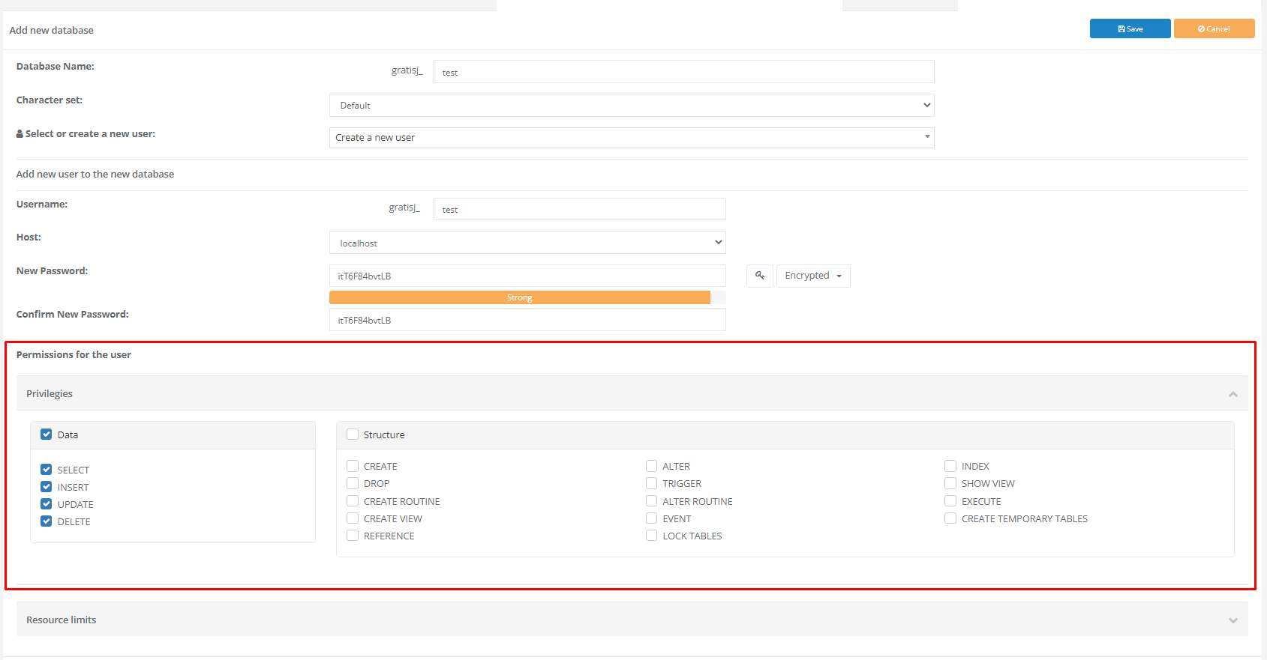Expand Resource limits with chevron icon
This screenshot has width=1267, height=660.
click(1232, 620)
